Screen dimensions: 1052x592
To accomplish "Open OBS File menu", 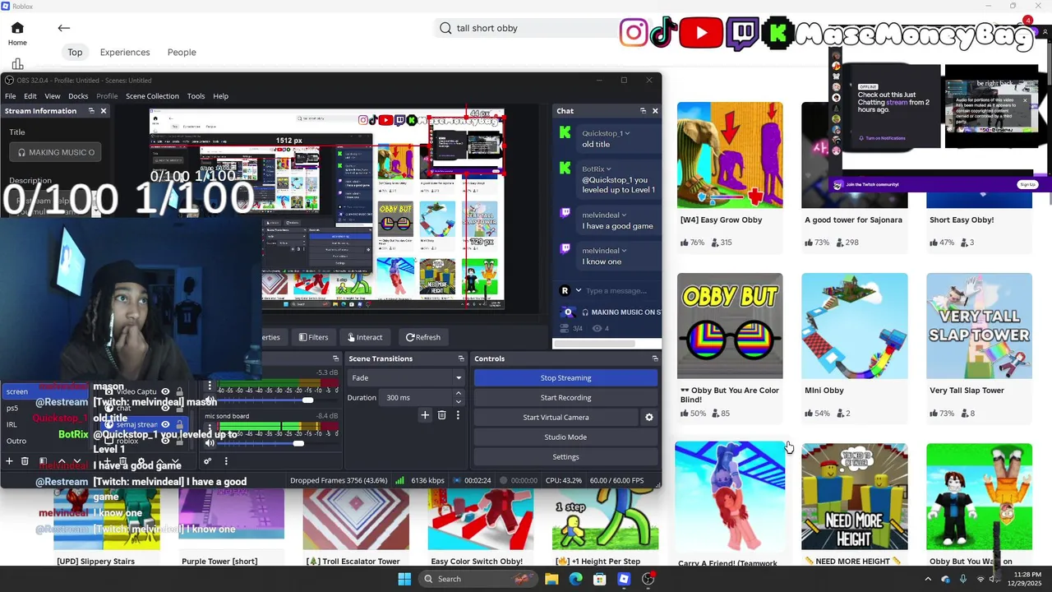I will tap(10, 96).
